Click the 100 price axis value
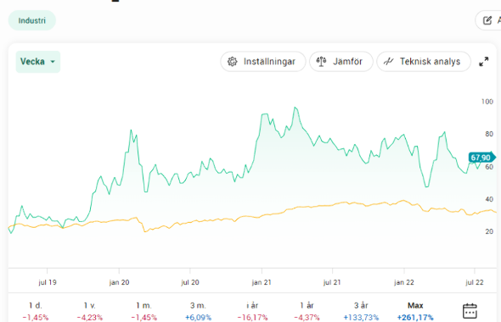The image size is (501, 322). click(x=487, y=102)
